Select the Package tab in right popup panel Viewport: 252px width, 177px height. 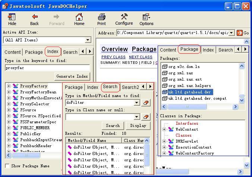[189, 49]
